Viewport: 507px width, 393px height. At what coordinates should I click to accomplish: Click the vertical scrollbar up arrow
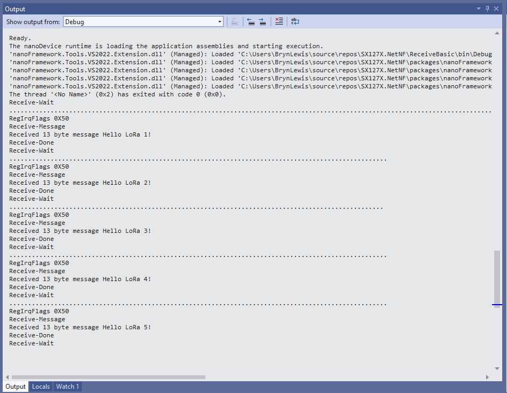497,34
